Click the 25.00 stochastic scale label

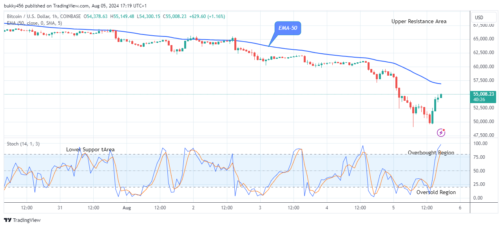point(480,184)
